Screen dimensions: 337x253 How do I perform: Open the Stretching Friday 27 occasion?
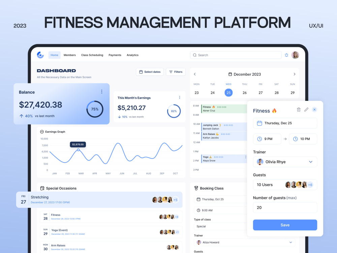[99, 200]
